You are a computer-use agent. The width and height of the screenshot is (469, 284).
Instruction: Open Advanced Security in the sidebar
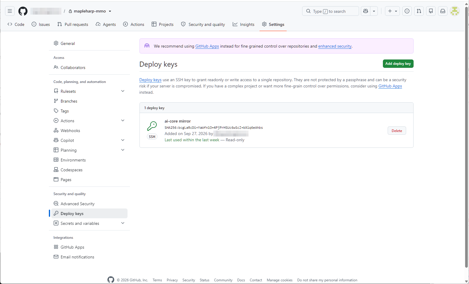89,204
